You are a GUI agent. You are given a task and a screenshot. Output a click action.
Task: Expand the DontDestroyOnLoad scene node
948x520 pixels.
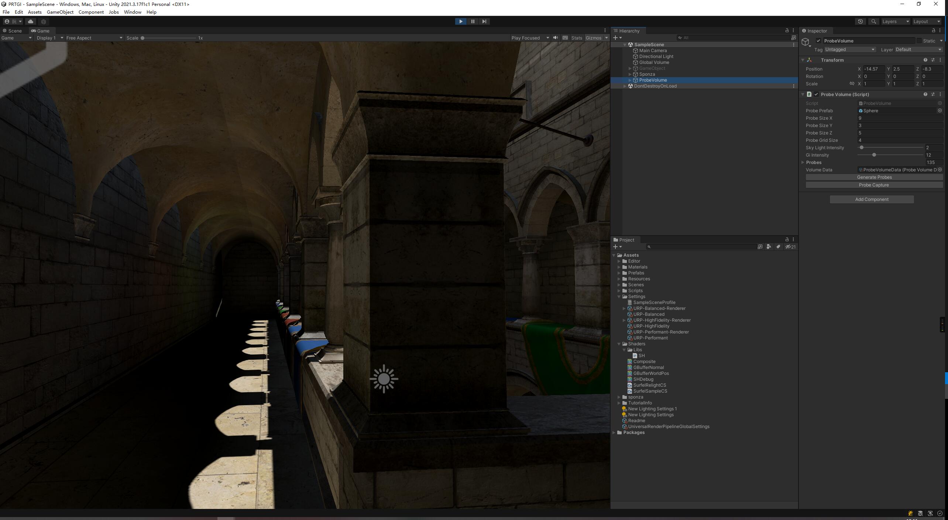625,86
